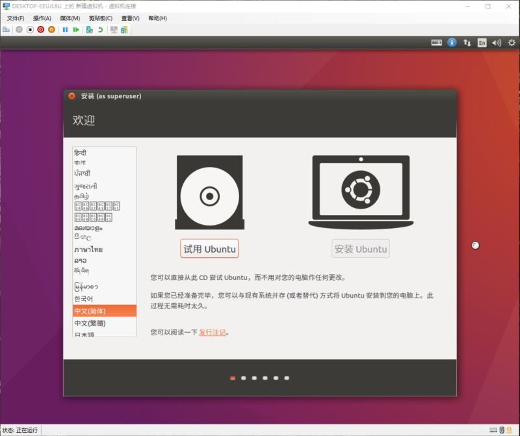Image resolution: width=520 pixels, height=436 pixels.
Task: Revert the VM with the green arrow icon
Action: click(101, 29)
